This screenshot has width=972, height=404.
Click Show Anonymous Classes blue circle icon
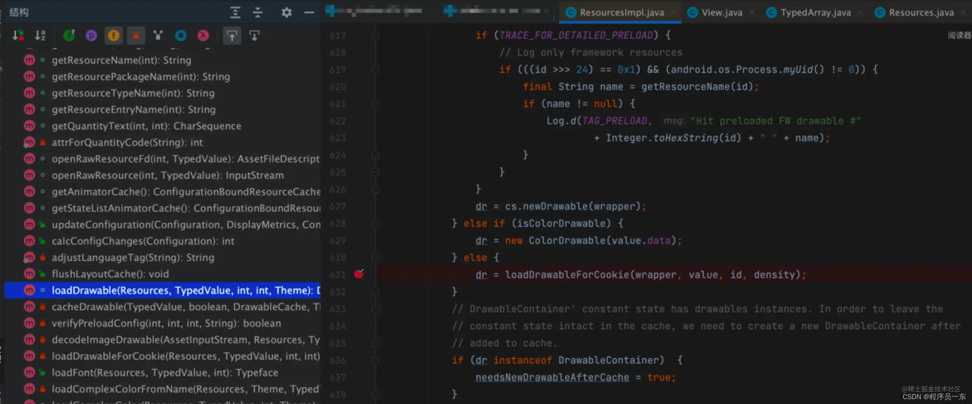pos(181,35)
